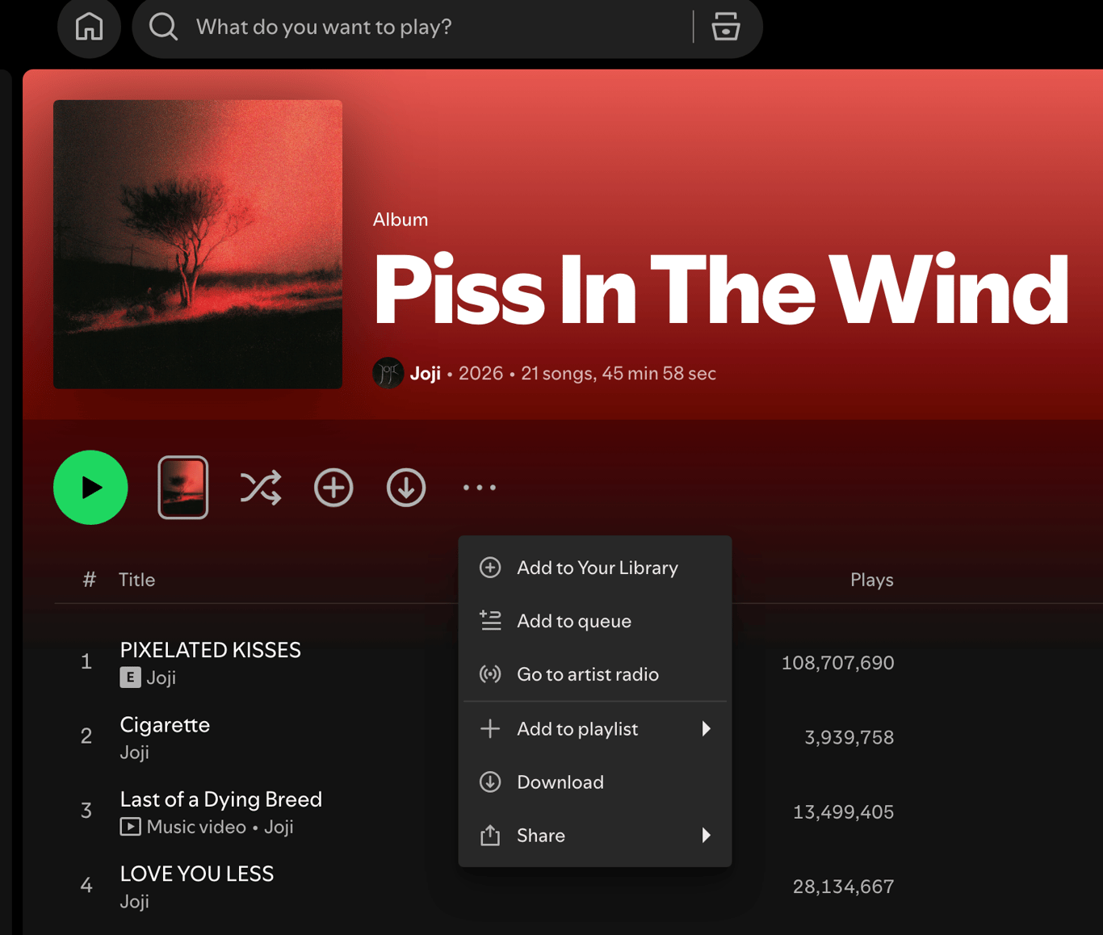Viewport: 1103px width, 935px height.
Task: Play the album with green button
Action: (90, 488)
